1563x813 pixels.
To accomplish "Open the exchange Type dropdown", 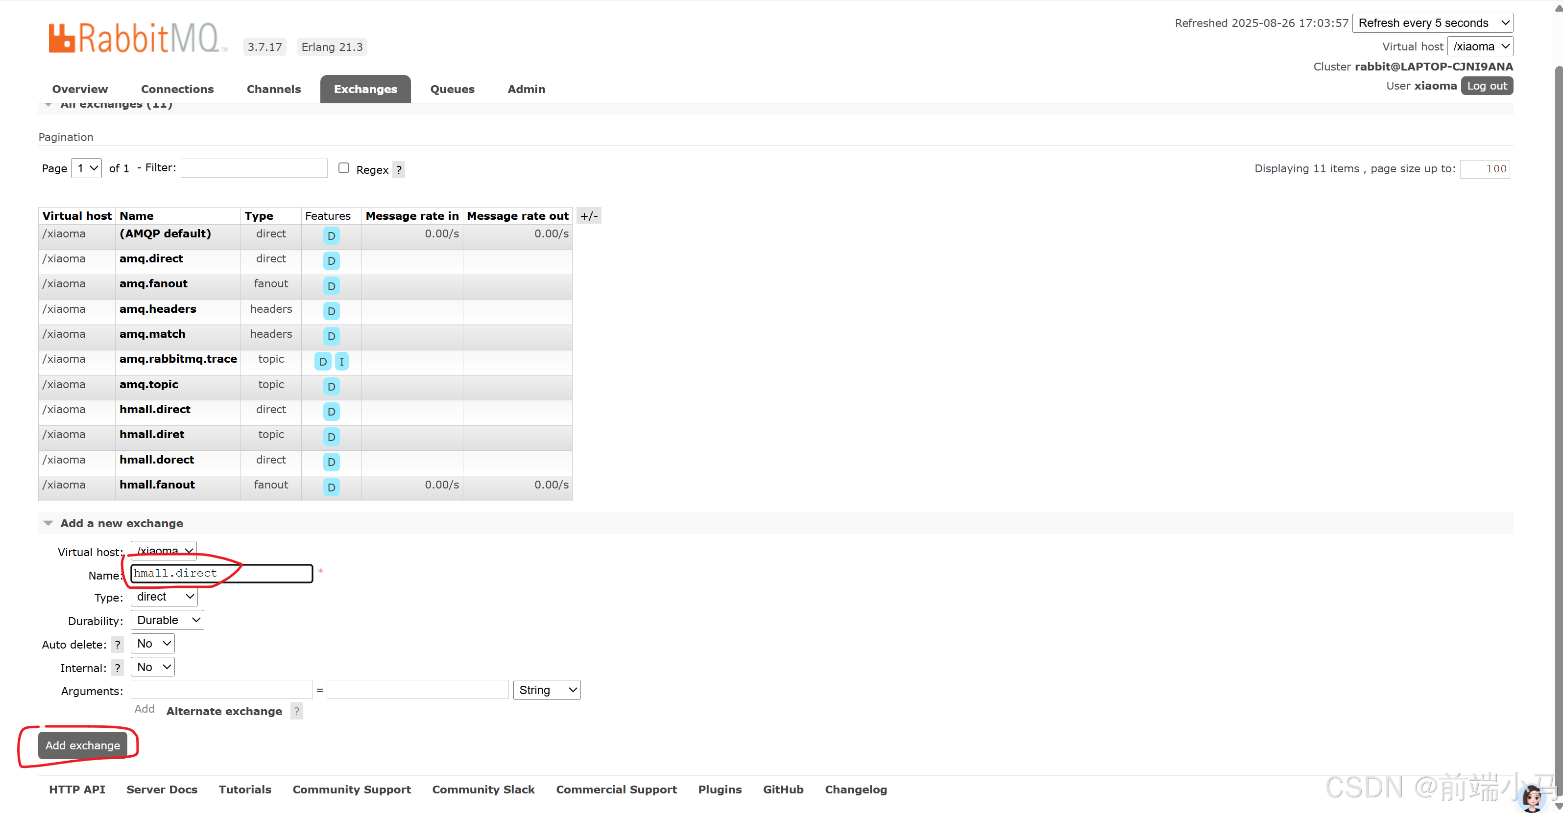I will click(x=165, y=597).
